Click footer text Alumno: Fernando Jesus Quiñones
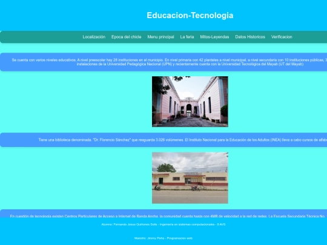The height and width of the screenshot is (245, 327). click(163, 224)
